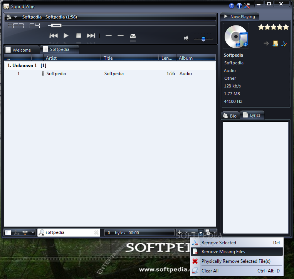Rate the track one star
Image resolution: width=294 pixels, height=279 pixels.
(x=261, y=27)
